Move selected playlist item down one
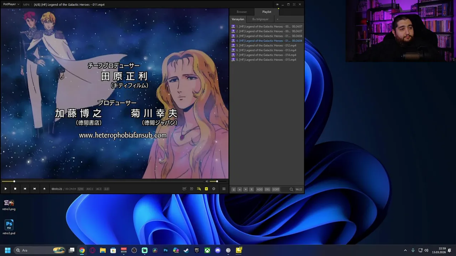The height and width of the screenshot is (256, 456). coord(245,190)
